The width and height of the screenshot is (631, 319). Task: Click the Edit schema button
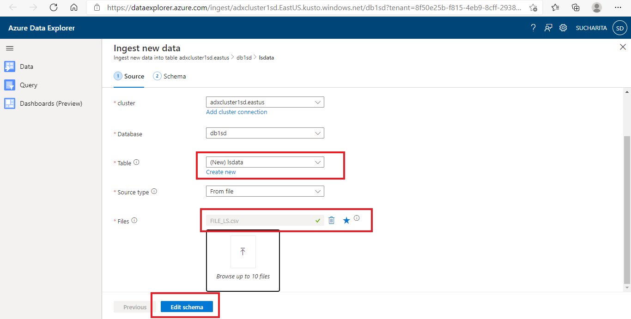(x=187, y=307)
